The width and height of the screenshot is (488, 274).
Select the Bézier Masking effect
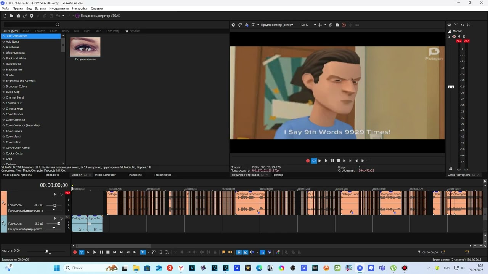(x=15, y=53)
